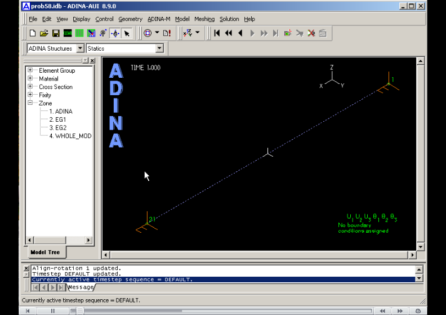Select the 'Timestep DEFAULT updated.' log line
The width and height of the screenshot is (446, 315).
(77, 274)
